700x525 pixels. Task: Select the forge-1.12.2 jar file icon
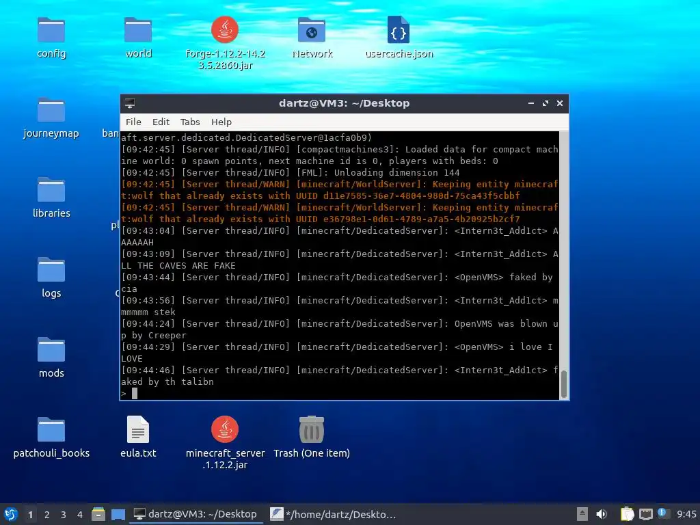224,30
